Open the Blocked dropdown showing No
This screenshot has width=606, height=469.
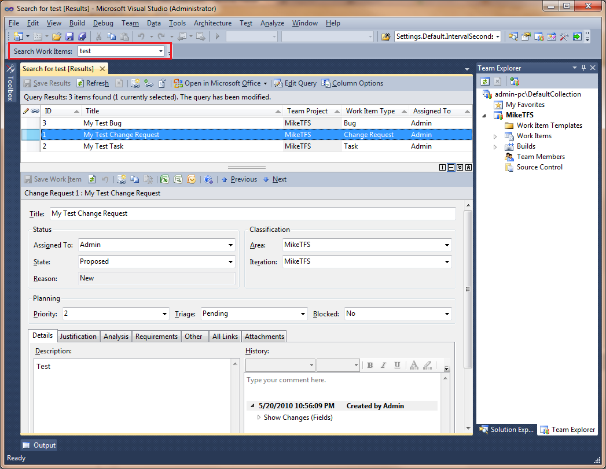(x=447, y=314)
